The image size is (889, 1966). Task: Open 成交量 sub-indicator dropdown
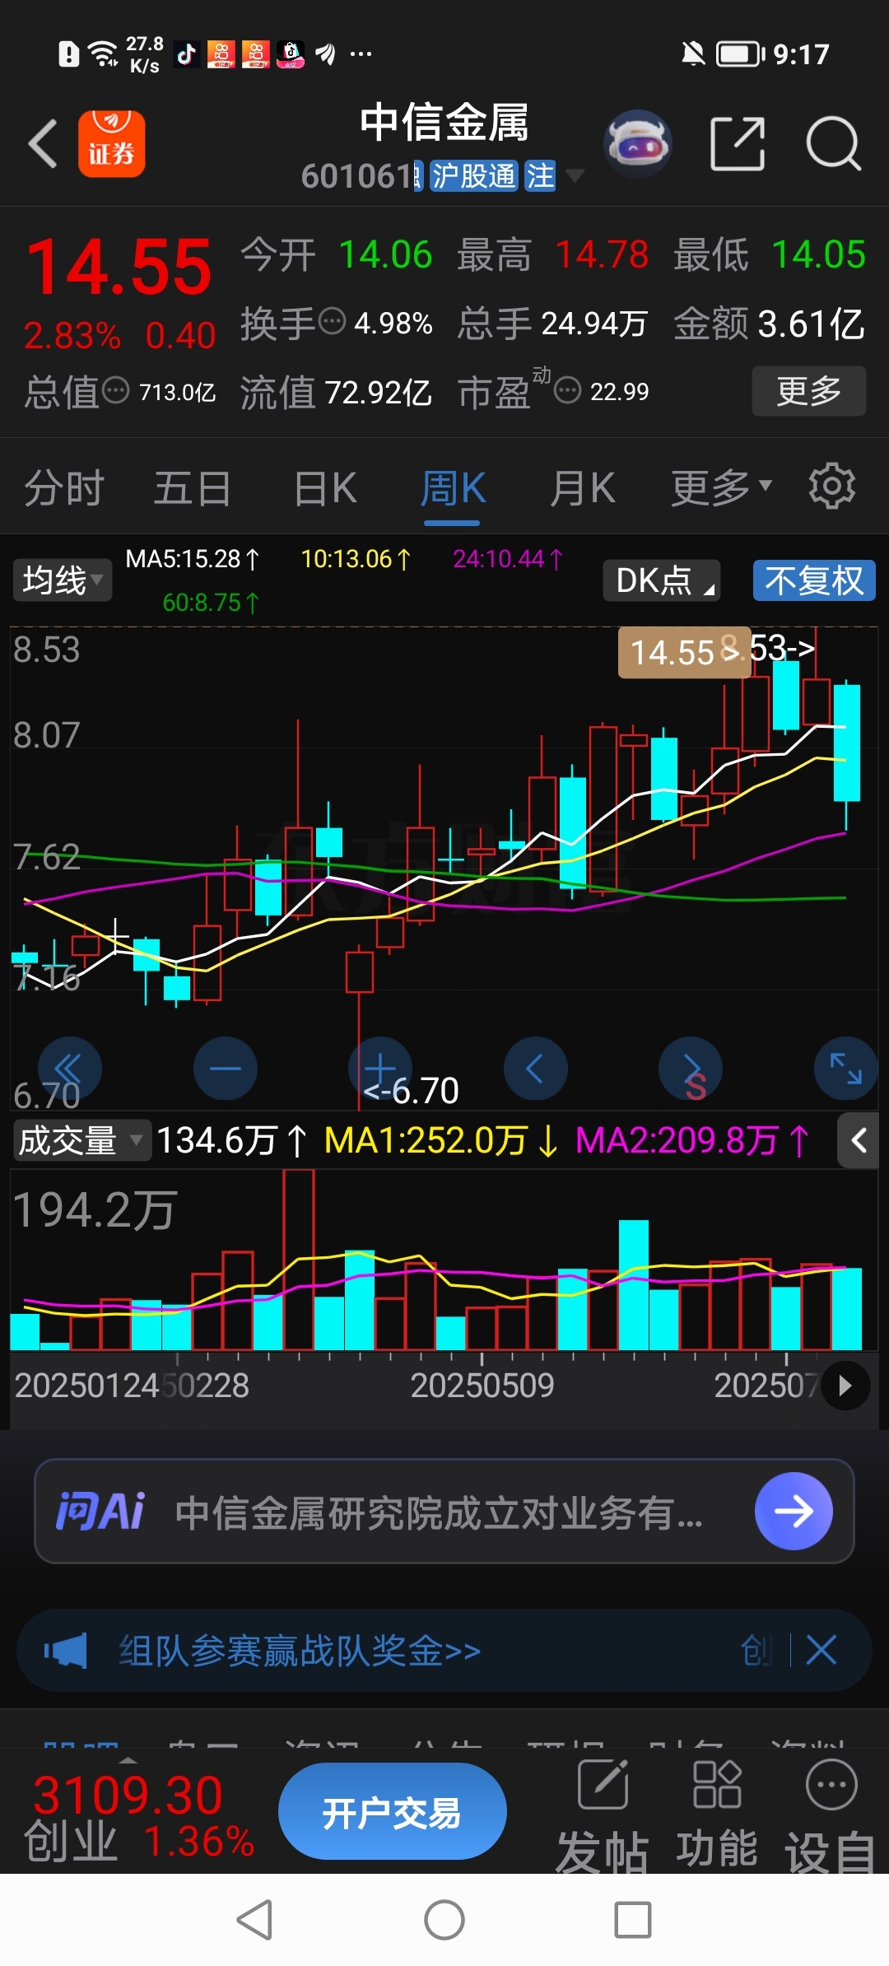pyautogui.click(x=82, y=1140)
